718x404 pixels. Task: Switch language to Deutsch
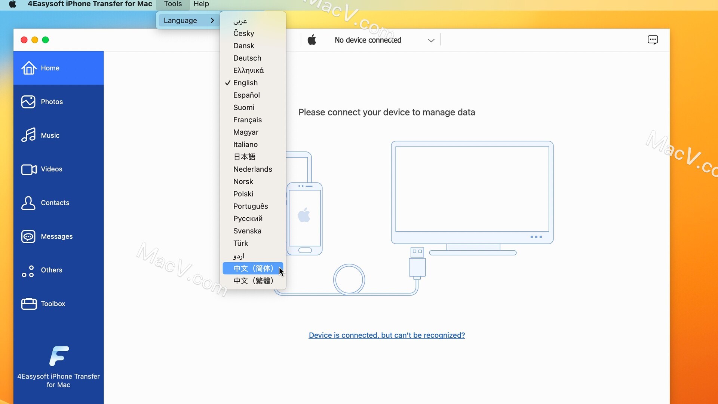pos(253,58)
